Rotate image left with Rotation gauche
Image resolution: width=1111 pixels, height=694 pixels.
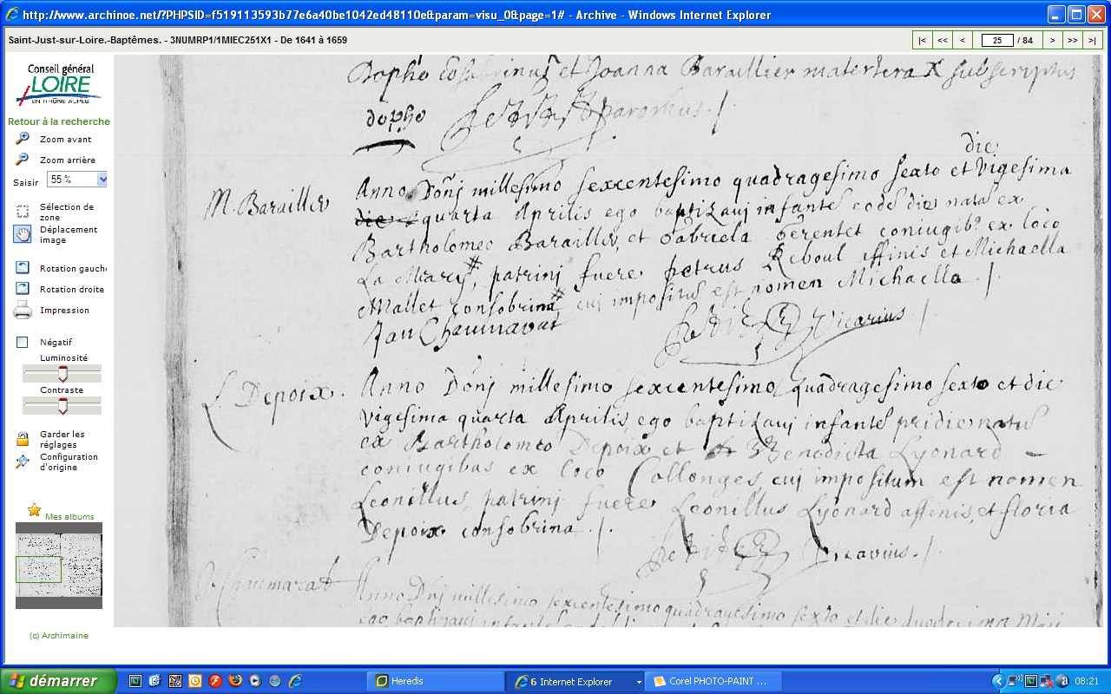point(23,269)
